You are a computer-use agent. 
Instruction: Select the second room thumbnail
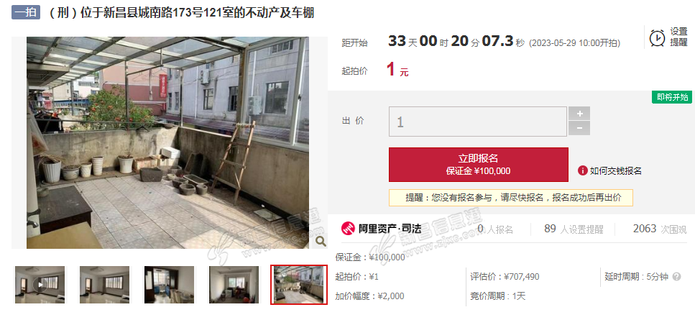(x=105, y=285)
